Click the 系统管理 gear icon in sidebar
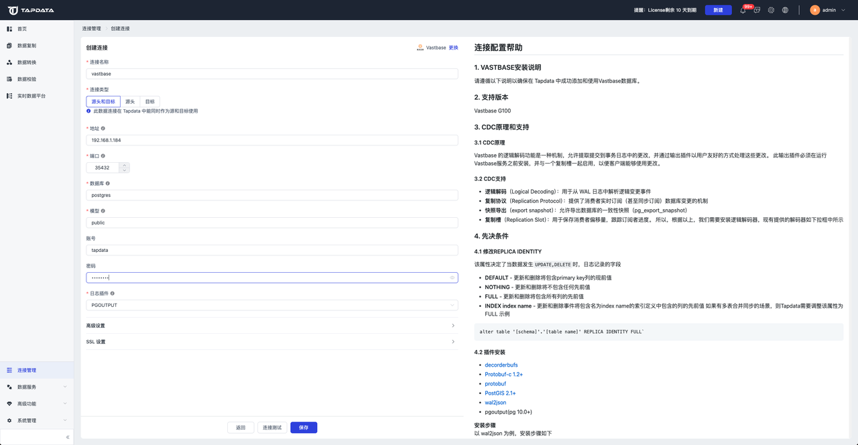858x445 pixels. click(x=9, y=420)
